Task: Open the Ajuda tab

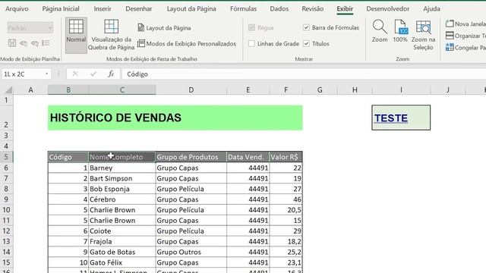Action: click(x=431, y=8)
